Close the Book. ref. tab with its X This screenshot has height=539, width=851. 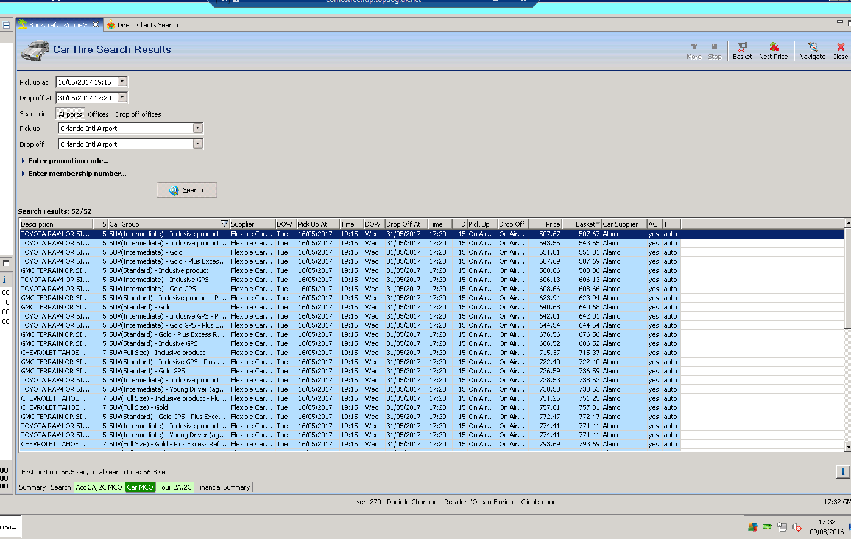pyautogui.click(x=96, y=24)
